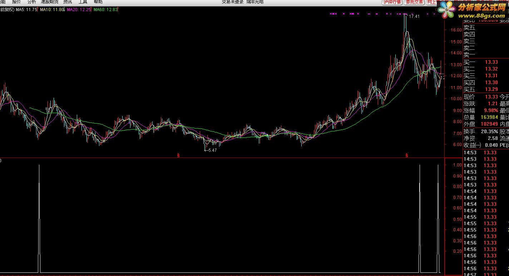Click the 0.50 indicator axis label
The height and width of the screenshot is (276, 509).
coord(457,219)
